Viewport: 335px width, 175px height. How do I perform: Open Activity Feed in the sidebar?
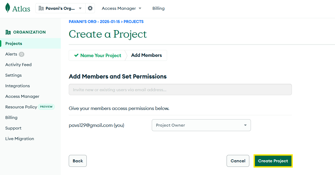click(x=18, y=65)
